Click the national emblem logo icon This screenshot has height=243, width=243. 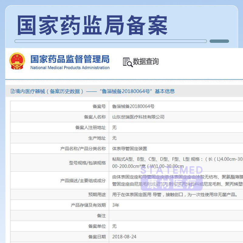(17, 61)
